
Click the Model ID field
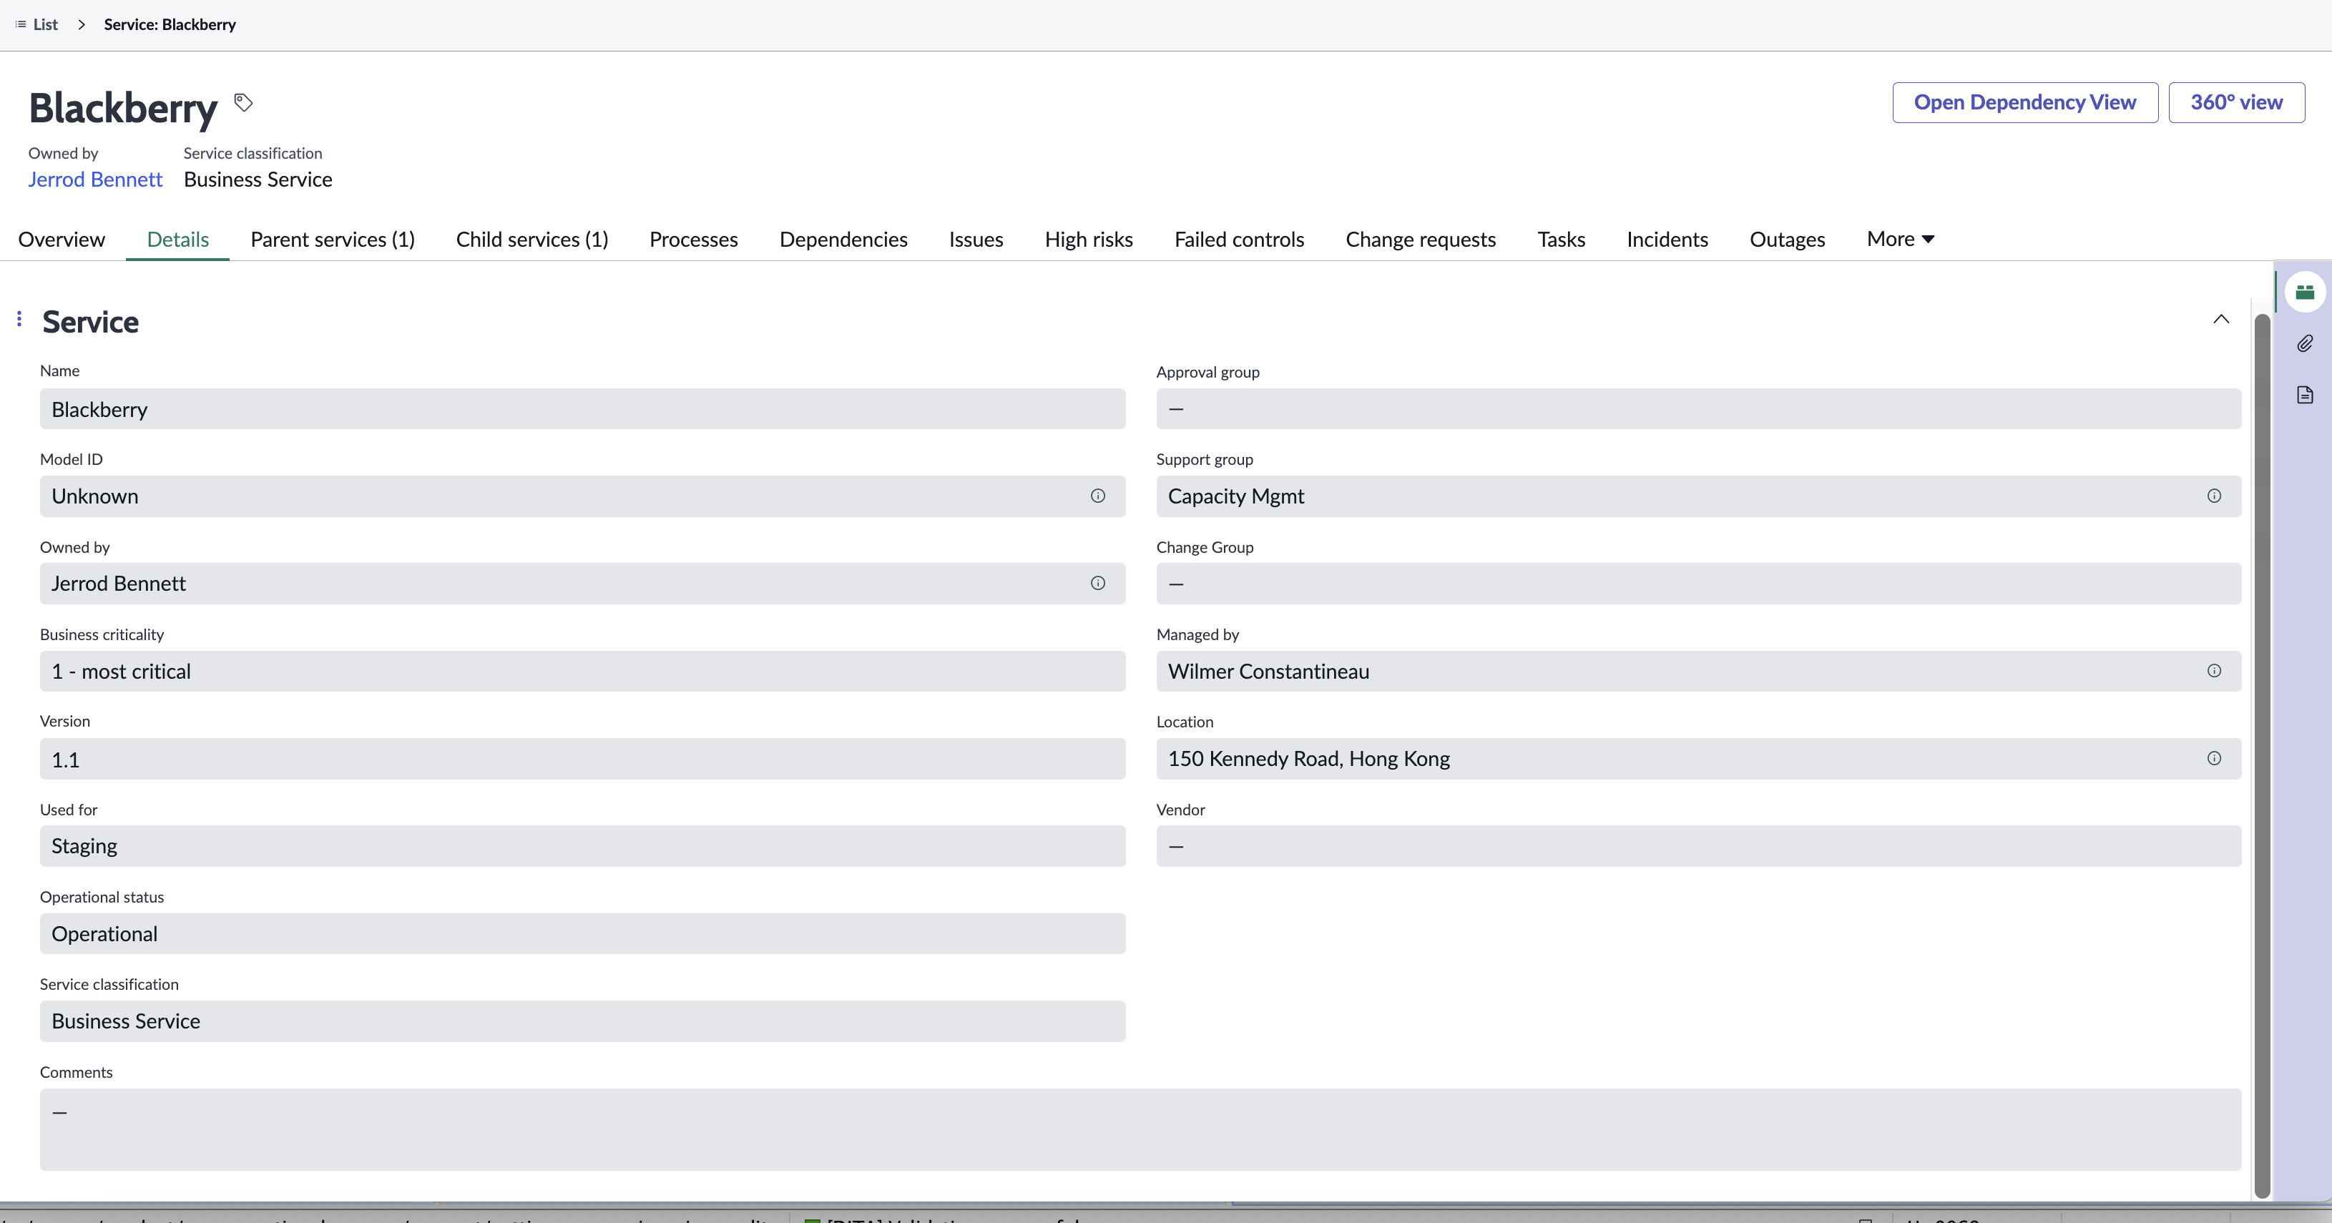[x=582, y=496]
